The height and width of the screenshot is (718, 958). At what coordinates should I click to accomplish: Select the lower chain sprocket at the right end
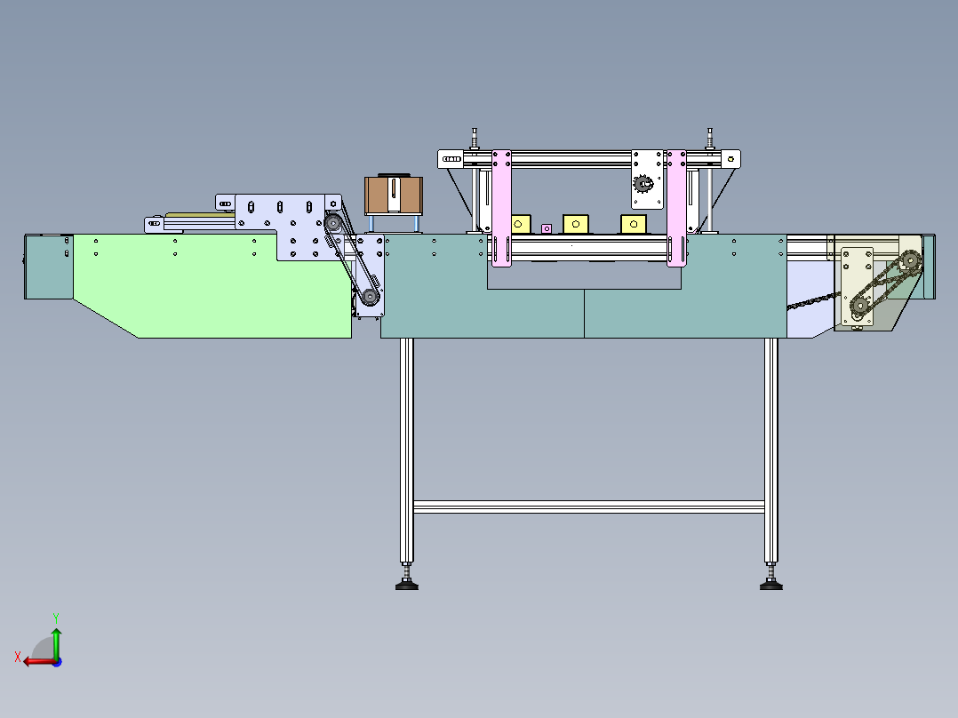point(860,306)
